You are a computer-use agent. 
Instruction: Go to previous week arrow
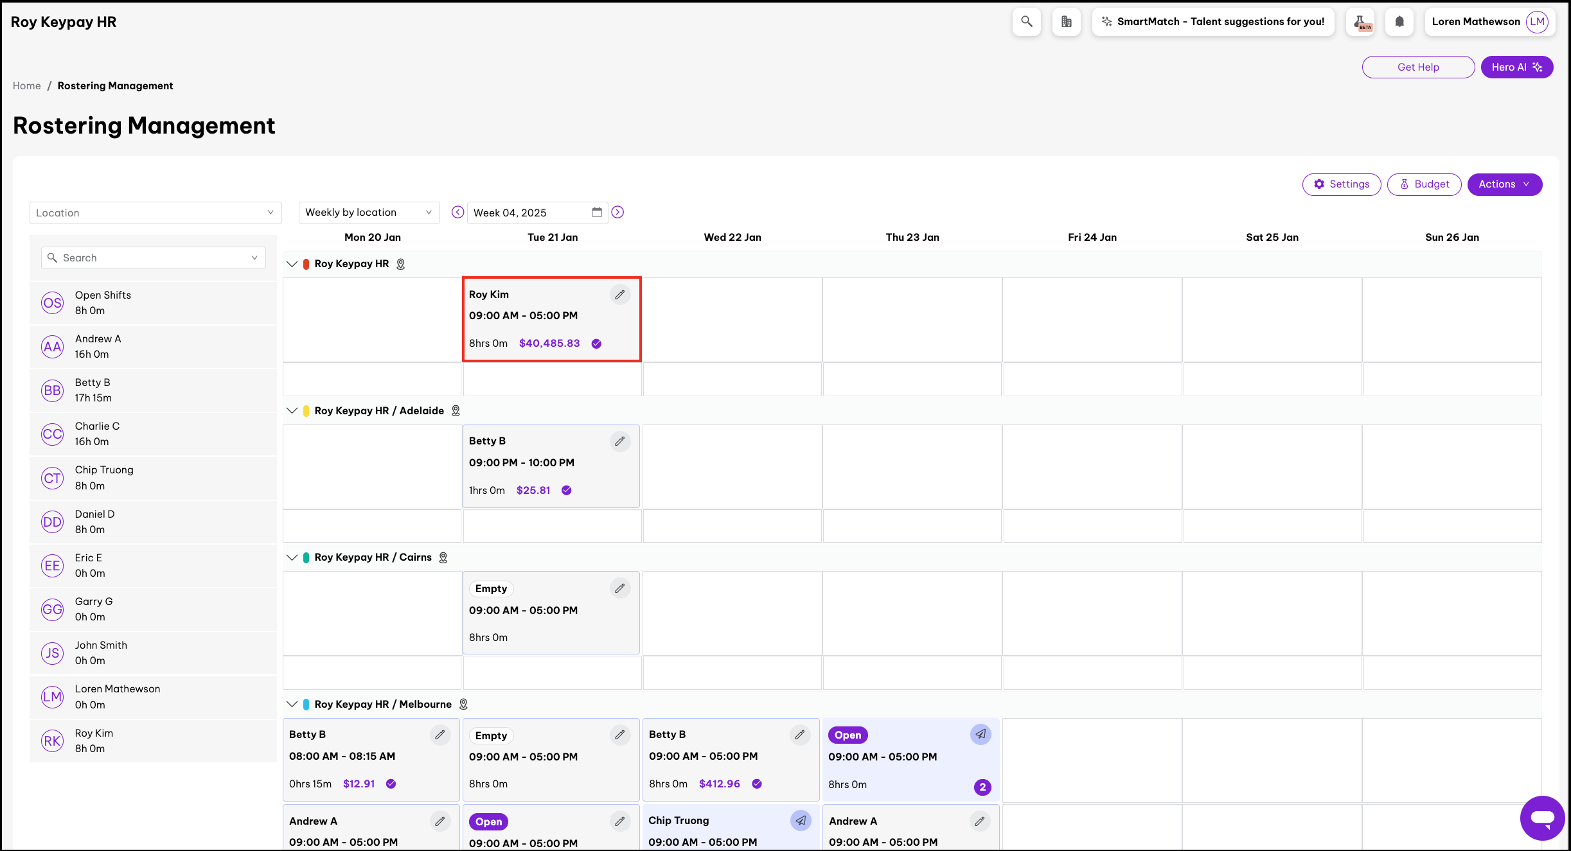click(x=457, y=213)
